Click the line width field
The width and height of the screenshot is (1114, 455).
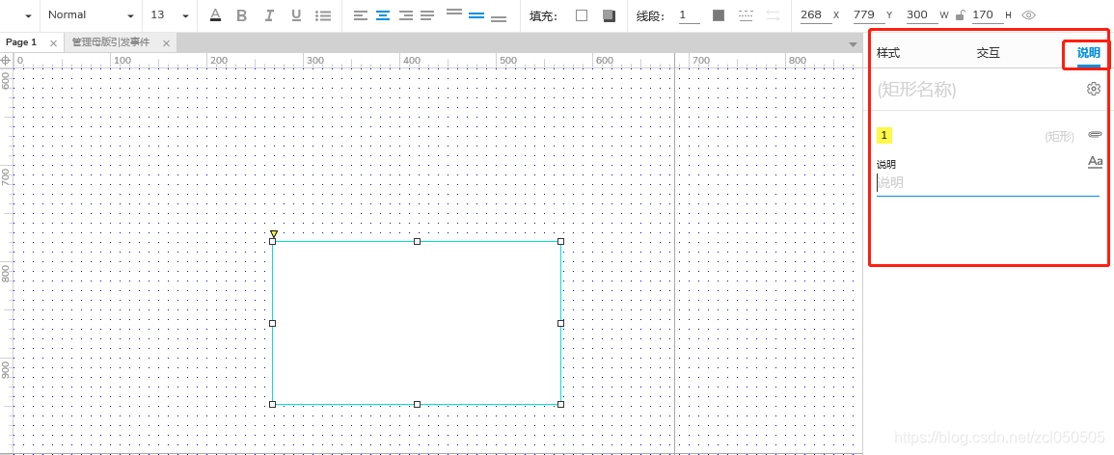click(690, 14)
